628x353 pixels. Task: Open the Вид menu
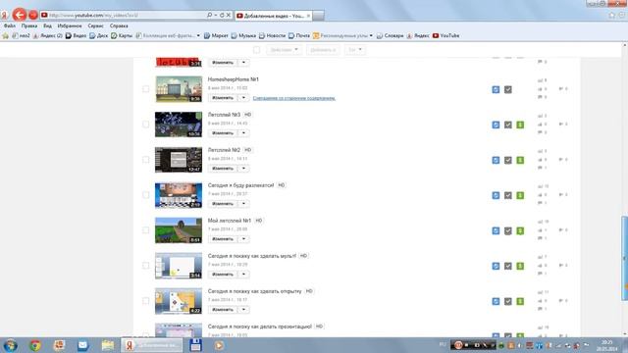(x=47, y=25)
